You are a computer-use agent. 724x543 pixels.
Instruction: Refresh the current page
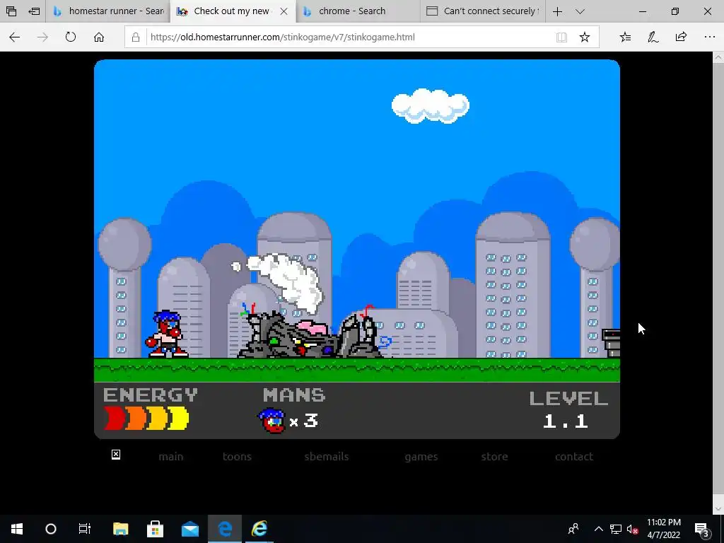(70, 37)
